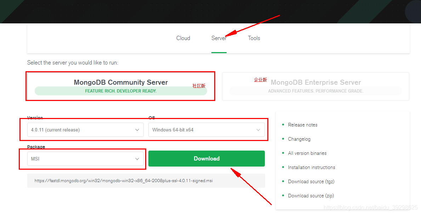
Task: Click the fastdl.mongodb.org download URL text
Action: [124, 181]
